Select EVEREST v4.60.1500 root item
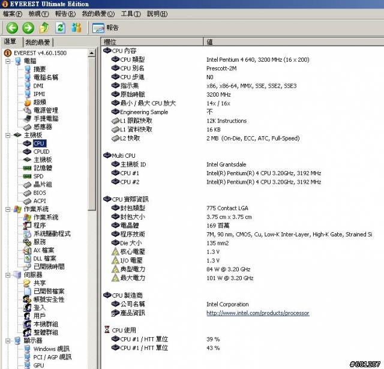This screenshot has width=384, height=369. tap(40, 53)
